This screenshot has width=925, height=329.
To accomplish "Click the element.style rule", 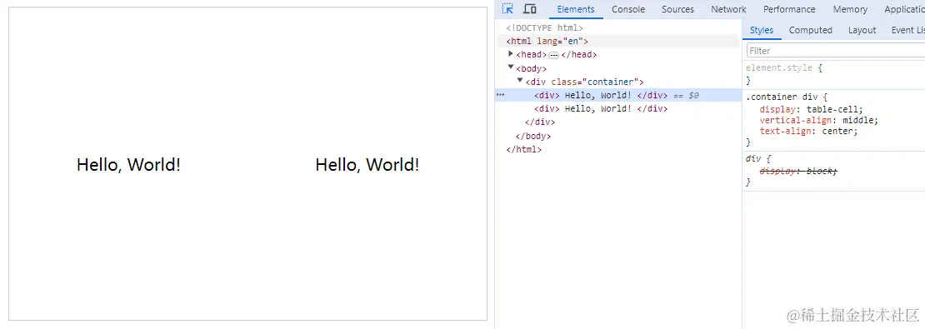I will 778,67.
